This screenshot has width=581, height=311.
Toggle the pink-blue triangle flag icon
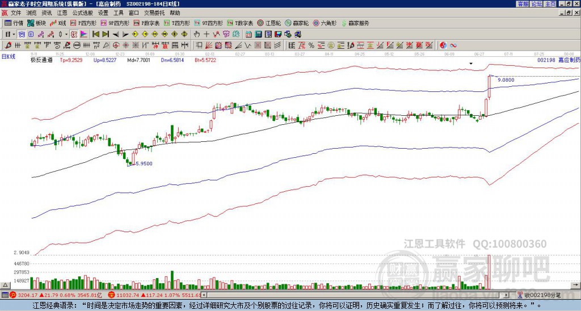[84, 35]
